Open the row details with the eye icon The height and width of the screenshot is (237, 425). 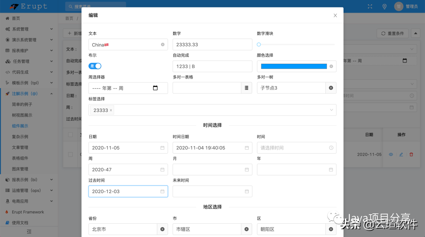391,154
